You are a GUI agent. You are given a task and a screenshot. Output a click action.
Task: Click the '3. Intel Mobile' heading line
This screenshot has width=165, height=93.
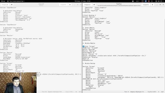point(88,28)
